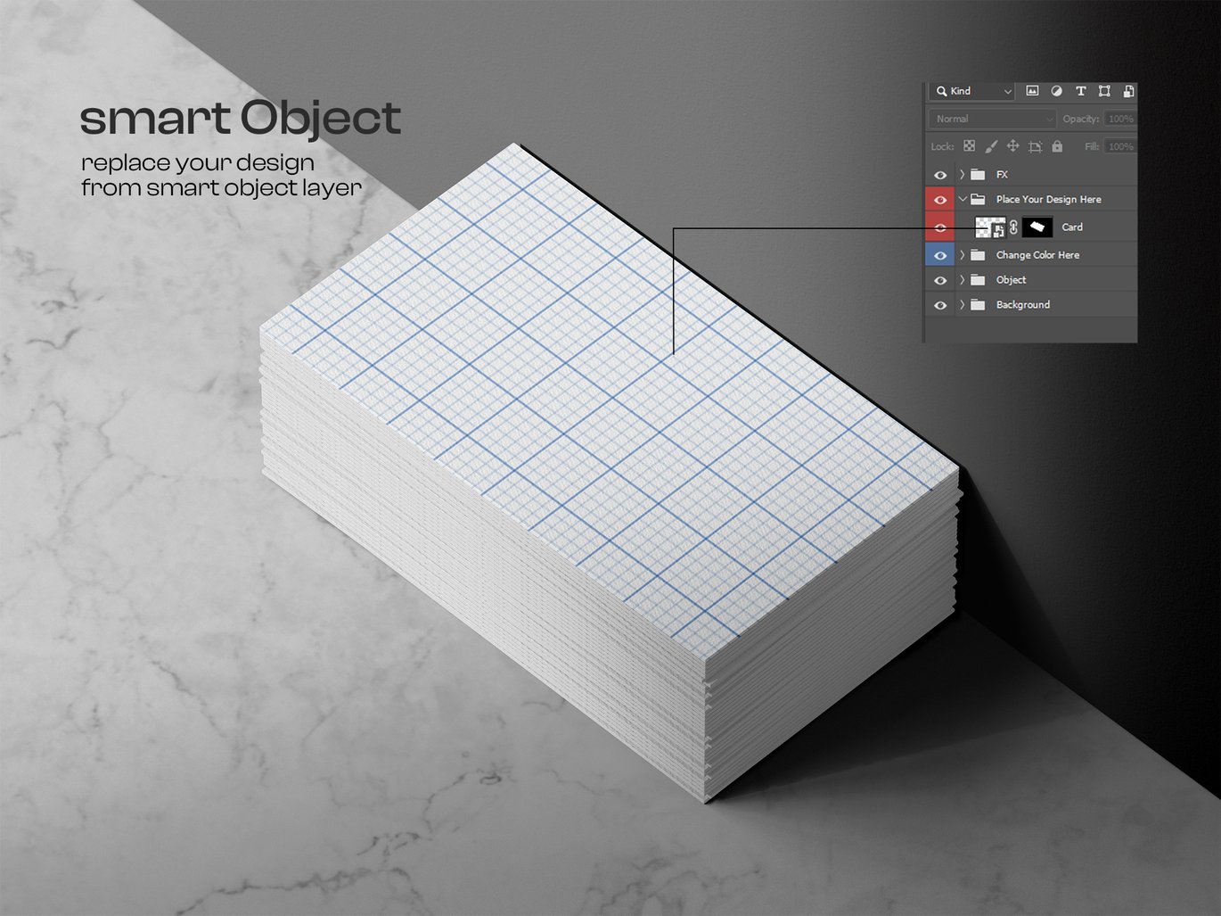Screen dimensions: 1221x916
Task: Filter layers by smart object icon
Action: 1127,91
